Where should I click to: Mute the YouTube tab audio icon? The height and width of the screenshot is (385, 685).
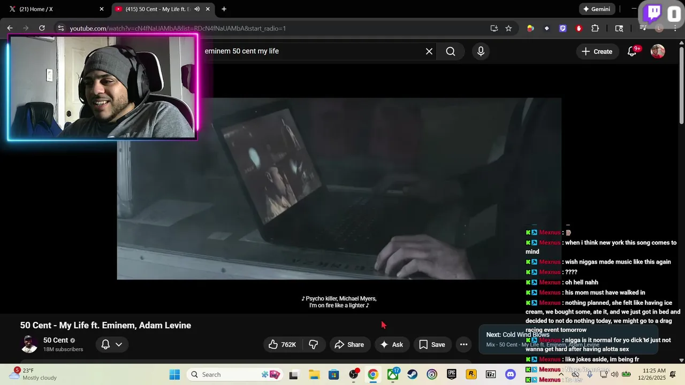[197, 9]
